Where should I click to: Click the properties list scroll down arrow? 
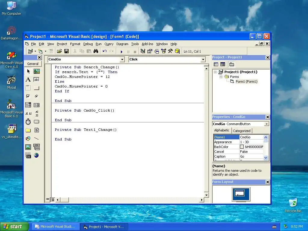point(266,158)
